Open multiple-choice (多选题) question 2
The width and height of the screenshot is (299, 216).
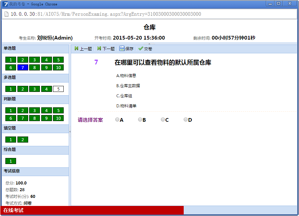tap(23, 89)
